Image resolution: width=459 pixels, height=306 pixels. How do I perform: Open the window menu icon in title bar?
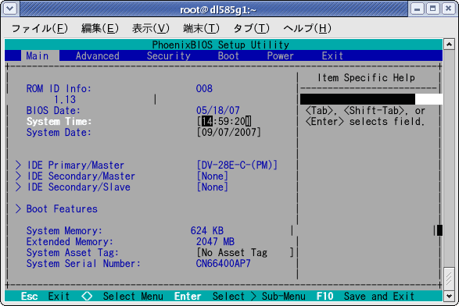point(10,9)
